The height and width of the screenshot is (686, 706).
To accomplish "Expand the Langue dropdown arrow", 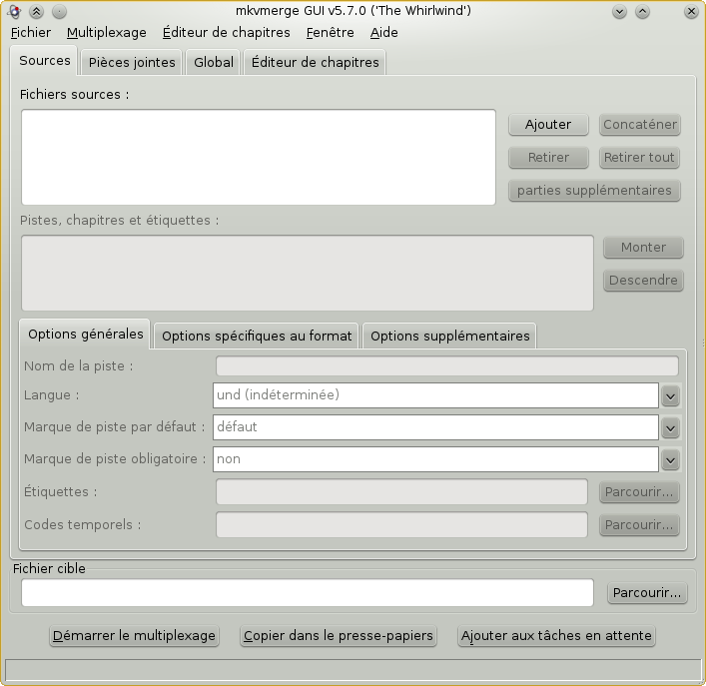I will point(670,396).
